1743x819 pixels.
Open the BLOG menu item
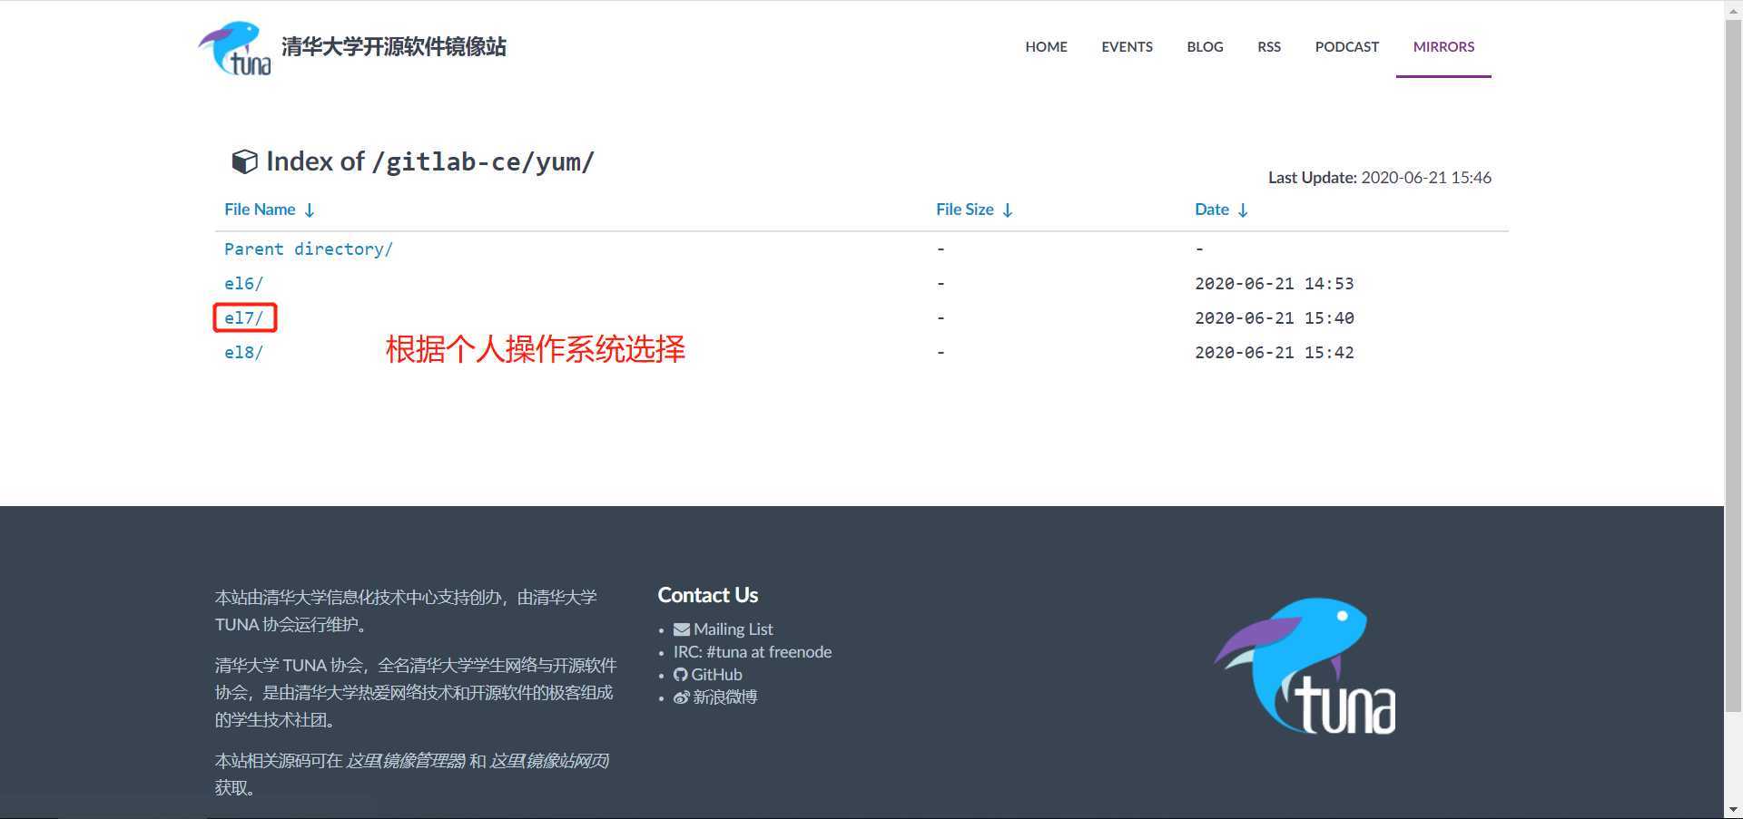[x=1205, y=46]
